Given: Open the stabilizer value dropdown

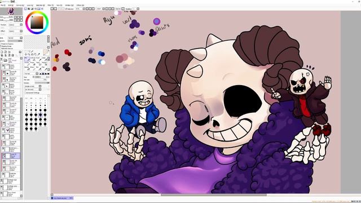Looking at the screenshot, I should (136, 9).
